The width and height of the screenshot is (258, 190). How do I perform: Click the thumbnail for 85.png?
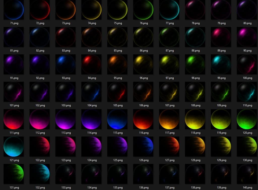click(117, 37)
